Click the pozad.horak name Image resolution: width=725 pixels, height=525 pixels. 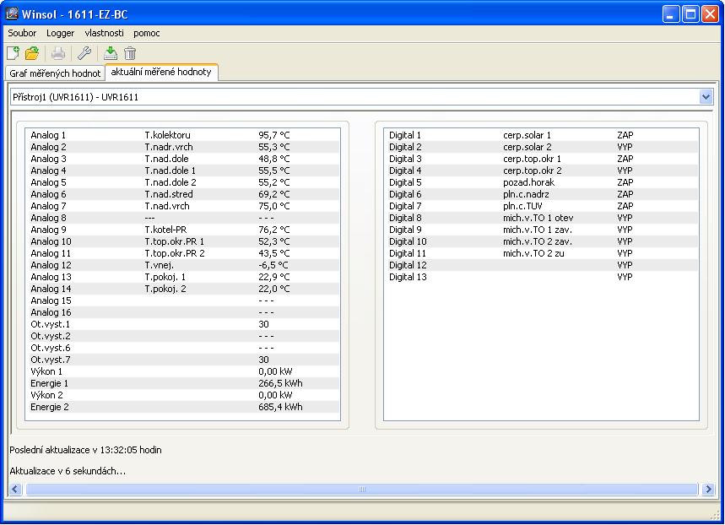pos(528,182)
